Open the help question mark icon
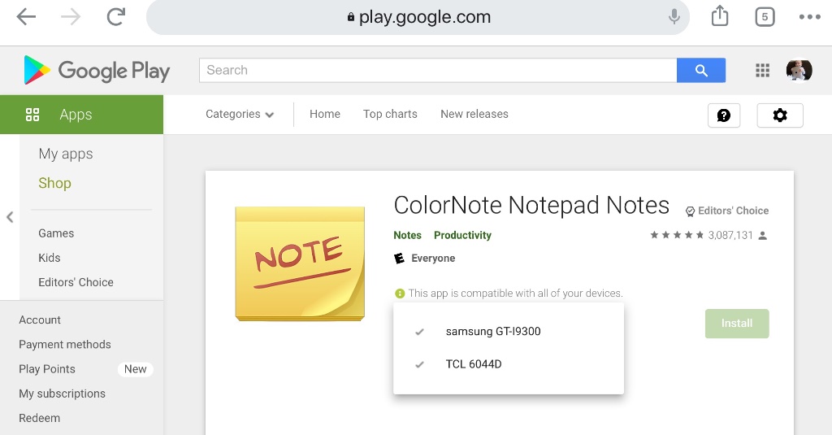The height and width of the screenshot is (435, 832). pyautogui.click(x=724, y=115)
